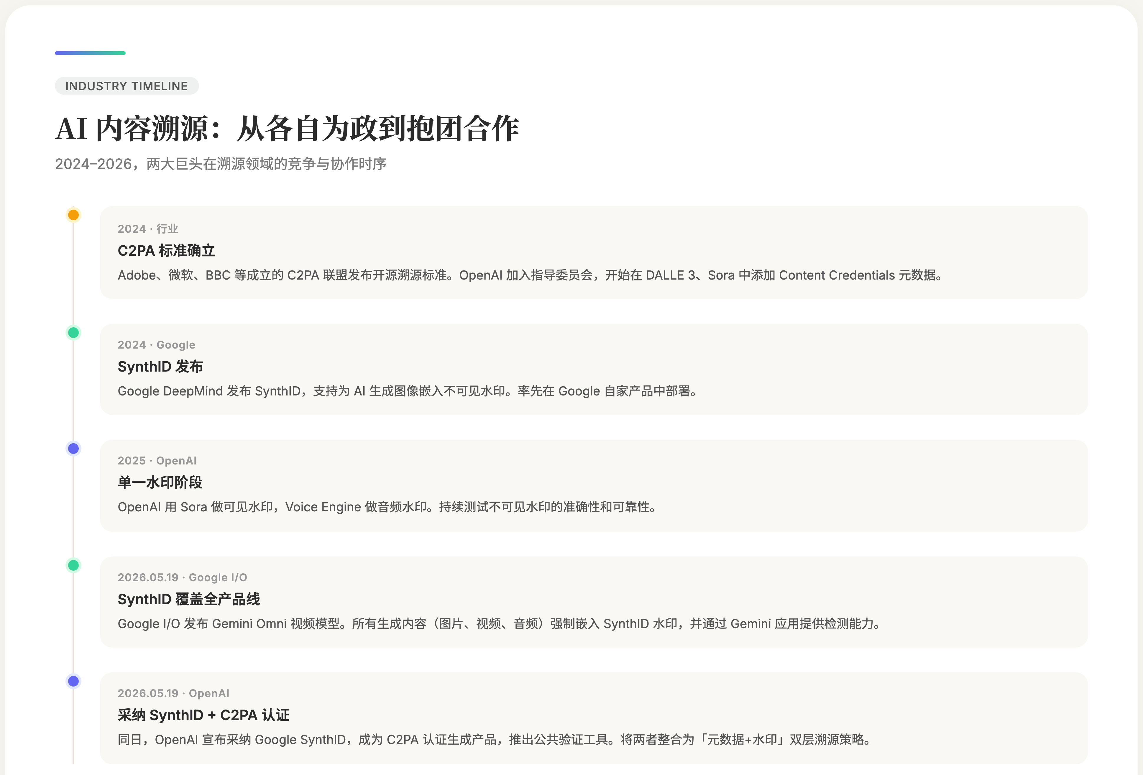Click the heading SynthID 覆盖全产品线
This screenshot has width=1143, height=775.
(189, 600)
